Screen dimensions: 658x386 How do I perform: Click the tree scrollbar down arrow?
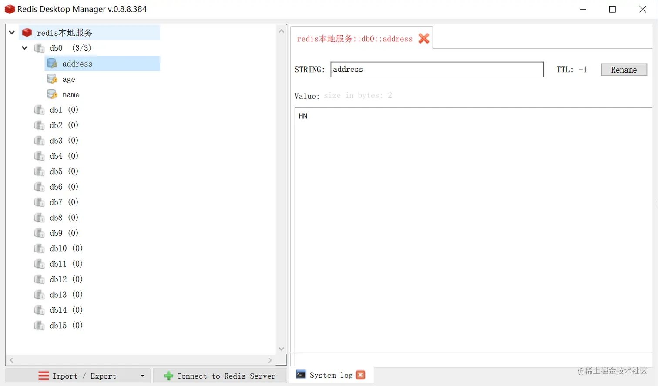click(x=281, y=349)
